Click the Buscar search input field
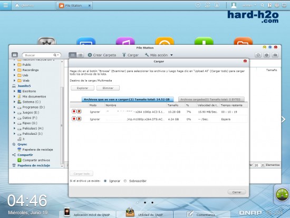The width and height of the screenshot is (290, 218). click(39, 55)
